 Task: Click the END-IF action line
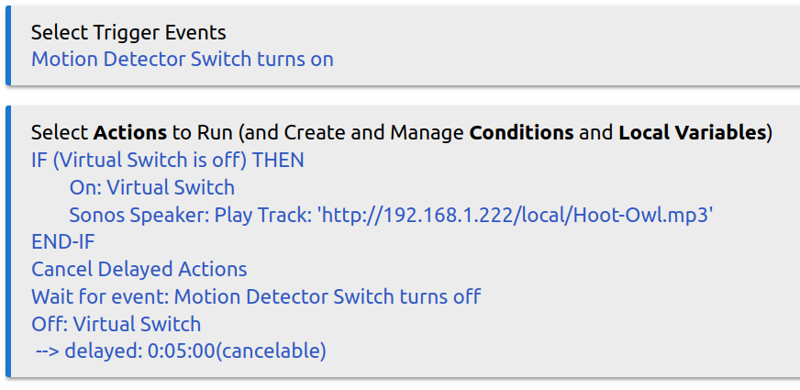(x=62, y=242)
